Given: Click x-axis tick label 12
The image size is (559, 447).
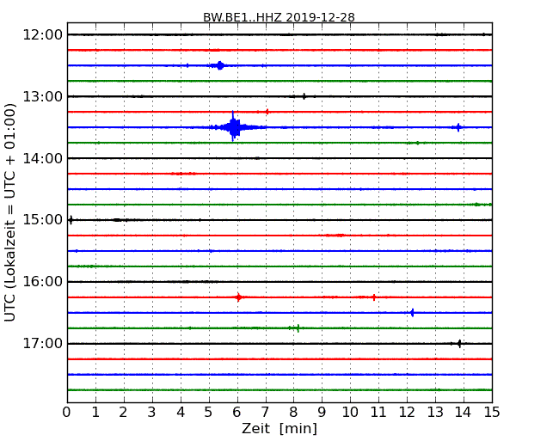Looking at the screenshot, I should point(407,412).
